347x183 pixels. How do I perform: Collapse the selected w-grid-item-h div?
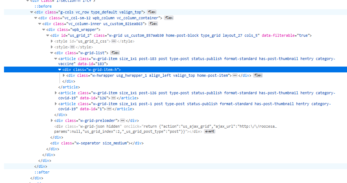pyautogui.click(x=60, y=70)
